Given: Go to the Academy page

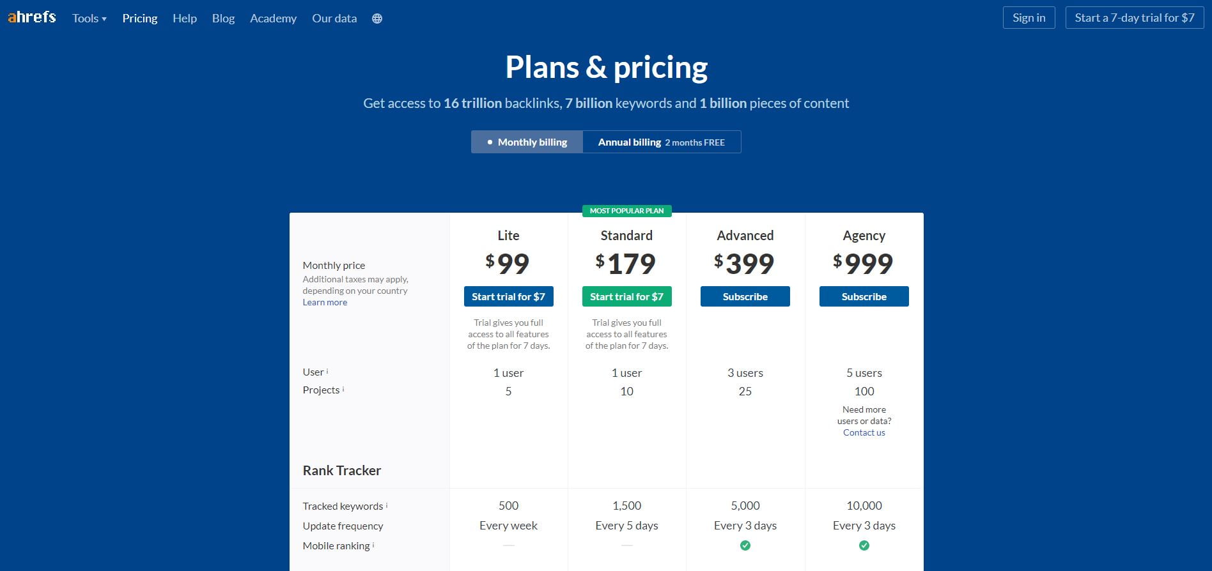Looking at the screenshot, I should pyautogui.click(x=273, y=19).
